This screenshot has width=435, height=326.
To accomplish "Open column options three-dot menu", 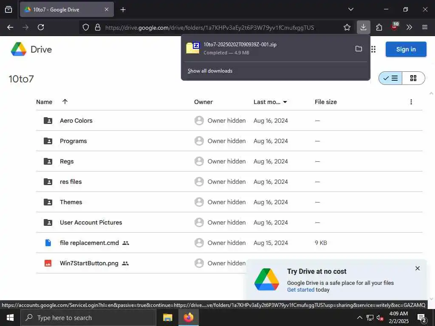I will tap(411, 102).
